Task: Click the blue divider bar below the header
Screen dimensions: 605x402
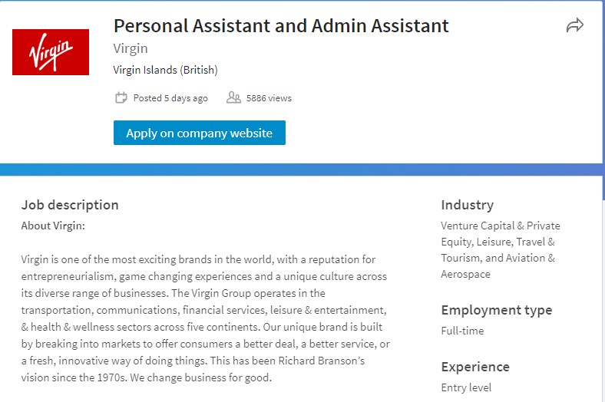Action: pyautogui.click(x=301, y=170)
